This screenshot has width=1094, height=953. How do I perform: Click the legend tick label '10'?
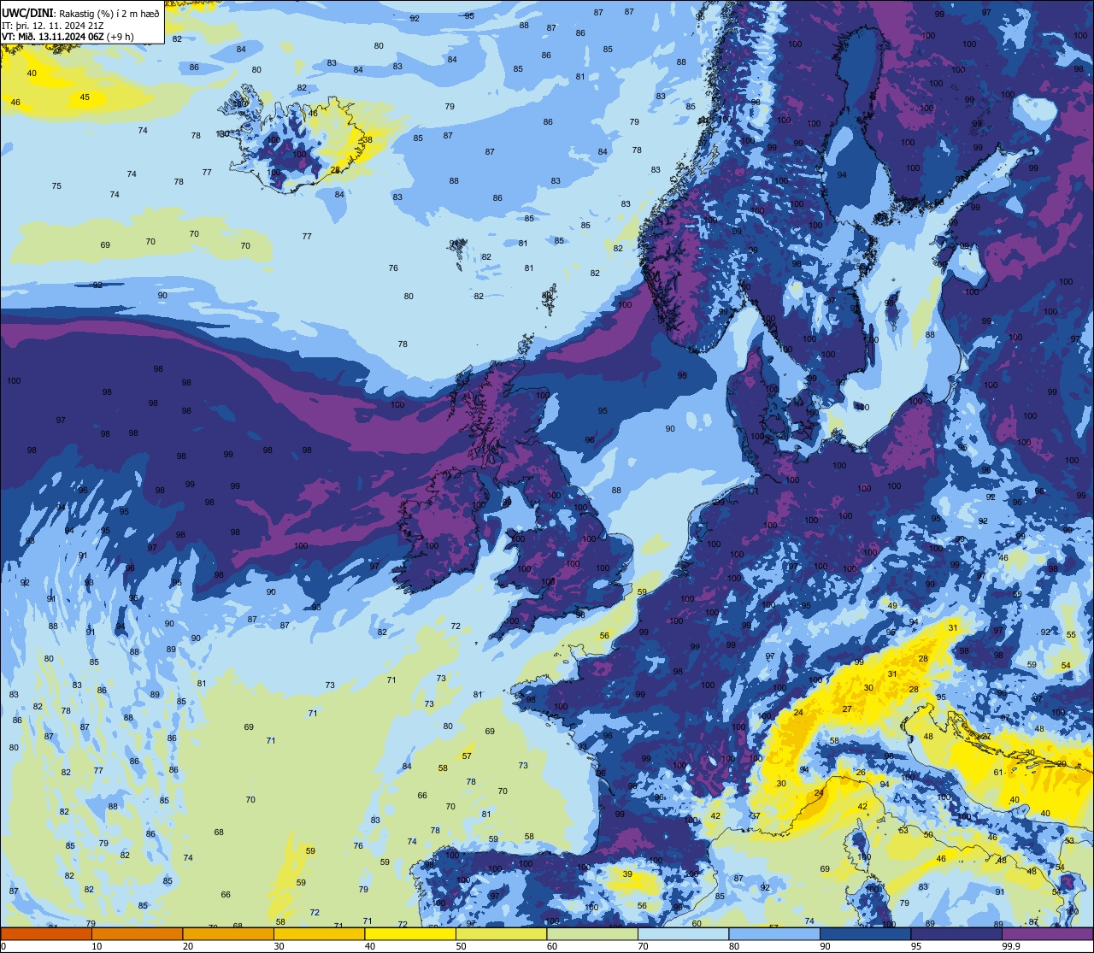click(x=97, y=946)
